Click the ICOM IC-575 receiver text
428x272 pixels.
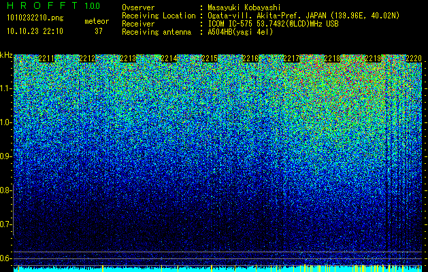274,24
